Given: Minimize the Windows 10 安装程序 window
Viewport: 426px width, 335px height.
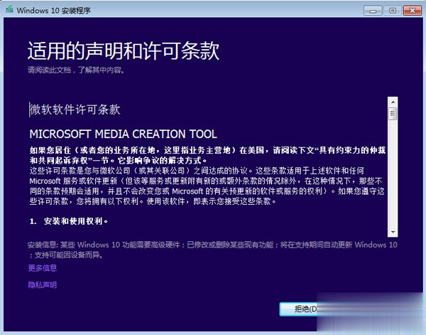Looking at the screenshot, I should click(x=373, y=11).
